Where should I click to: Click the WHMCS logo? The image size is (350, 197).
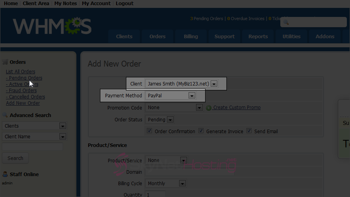coord(52,26)
